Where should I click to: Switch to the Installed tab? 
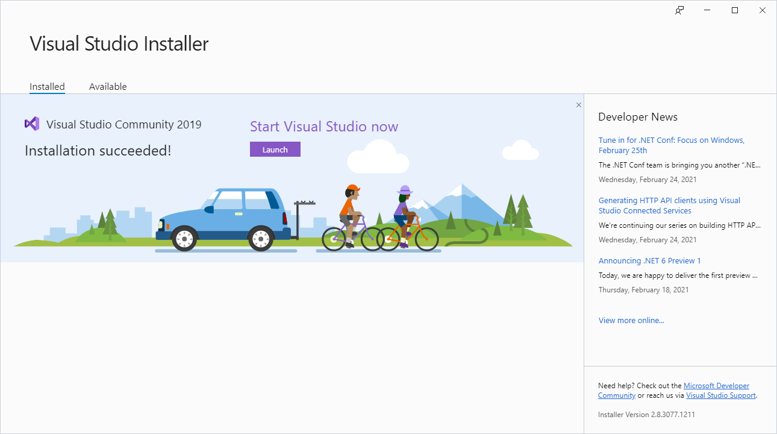coord(47,87)
